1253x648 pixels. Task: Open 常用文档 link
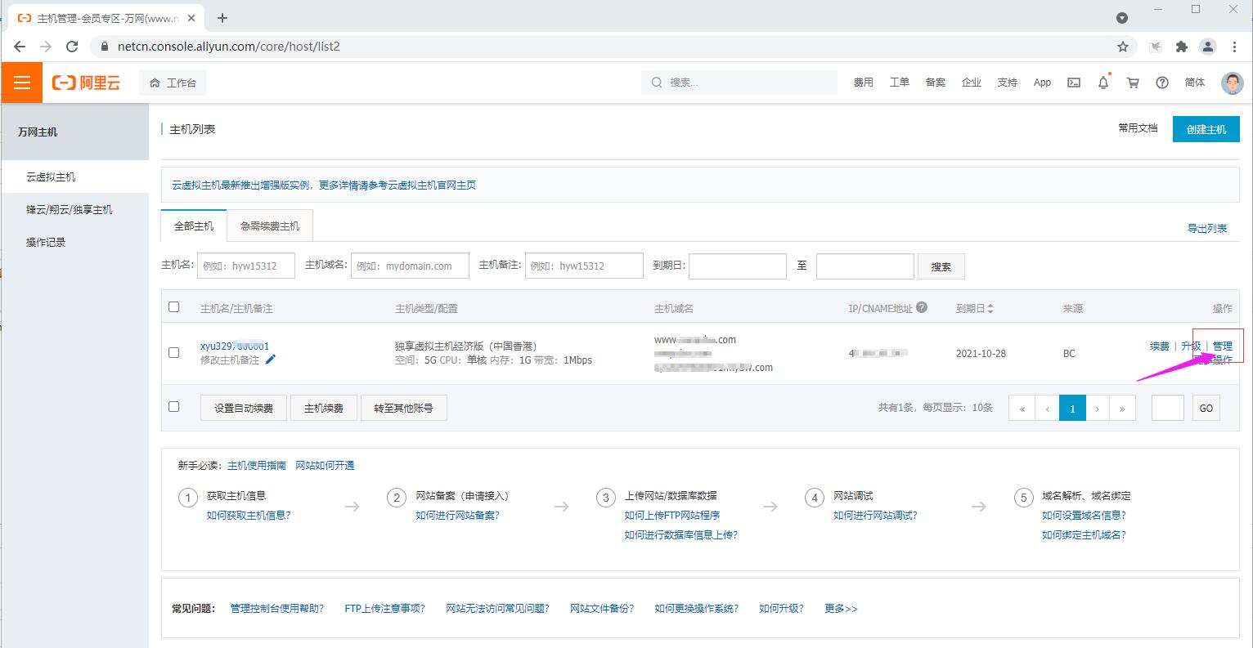[1138, 128]
